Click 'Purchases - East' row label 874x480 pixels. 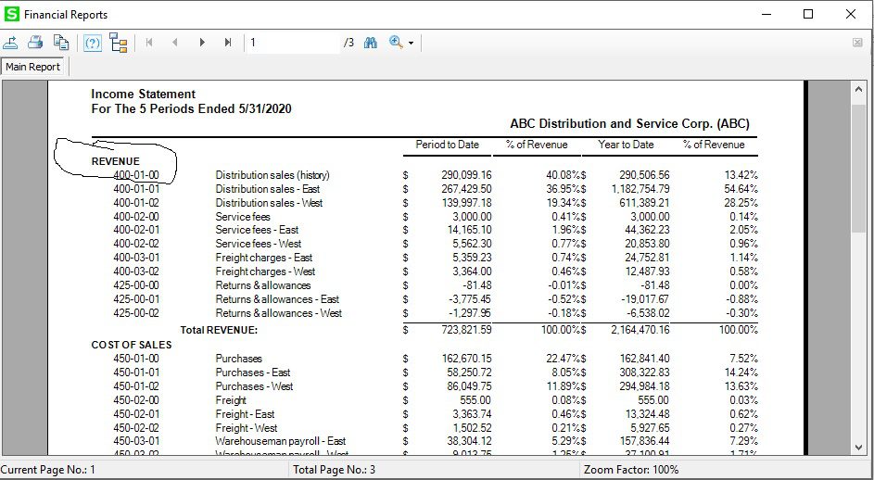click(253, 373)
